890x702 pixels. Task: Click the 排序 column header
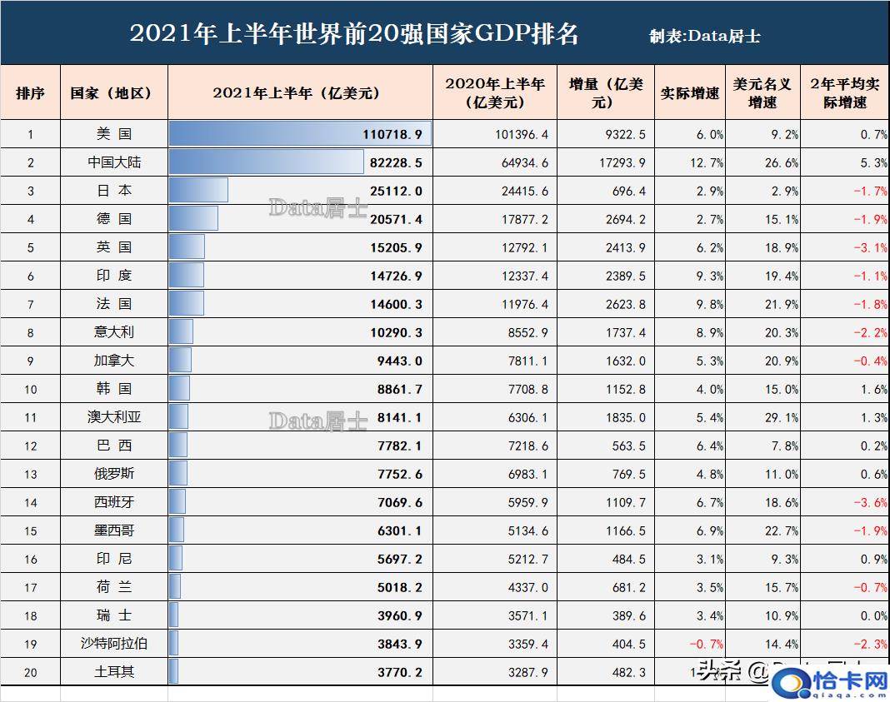(30, 93)
